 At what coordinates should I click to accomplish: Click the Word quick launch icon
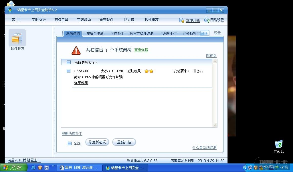(x=47, y=168)
